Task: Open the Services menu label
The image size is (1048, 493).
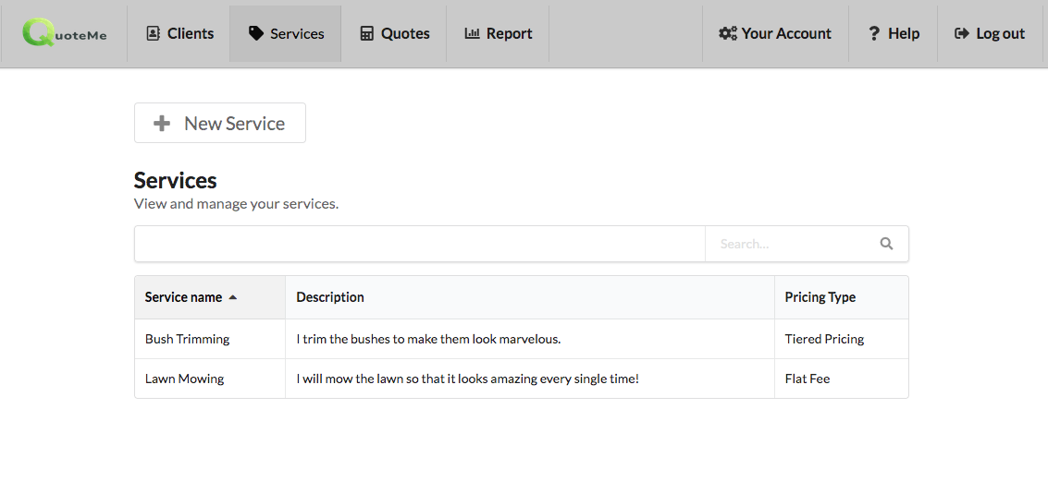Action: tap(298, 33)
